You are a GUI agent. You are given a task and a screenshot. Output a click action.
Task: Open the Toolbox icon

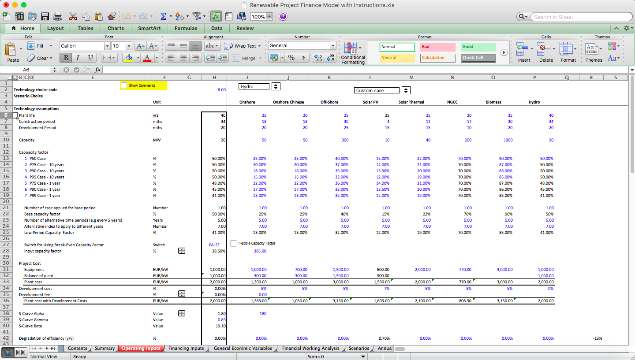click(x=229, y=16)
